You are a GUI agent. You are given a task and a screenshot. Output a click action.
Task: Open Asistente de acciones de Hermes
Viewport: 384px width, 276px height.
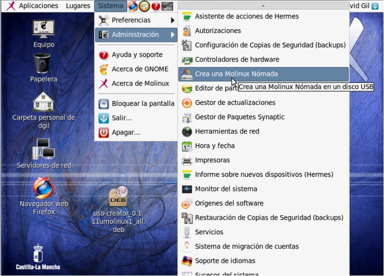[x=264, y=16]
